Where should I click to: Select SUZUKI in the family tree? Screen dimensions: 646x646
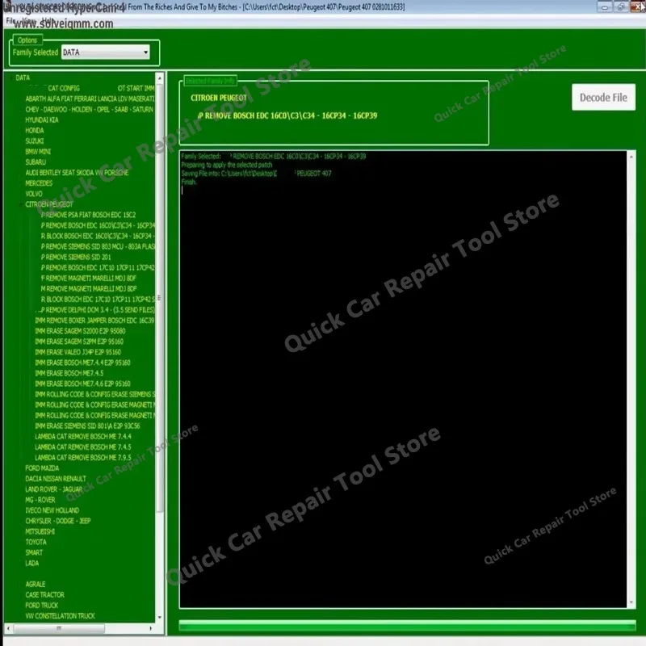pos(34,141)
